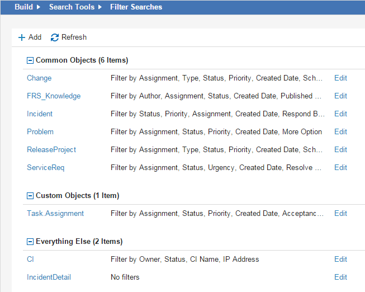Image resolution: width=365 pixels, height=292 pixels.
Task: Open the Incident object link
Action: tap(40, 114)
